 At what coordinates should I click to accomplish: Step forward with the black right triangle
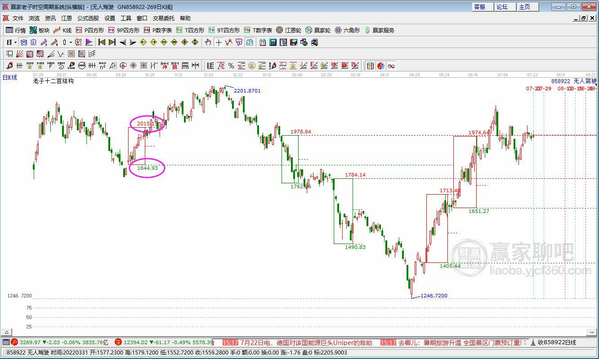point(133,42)
